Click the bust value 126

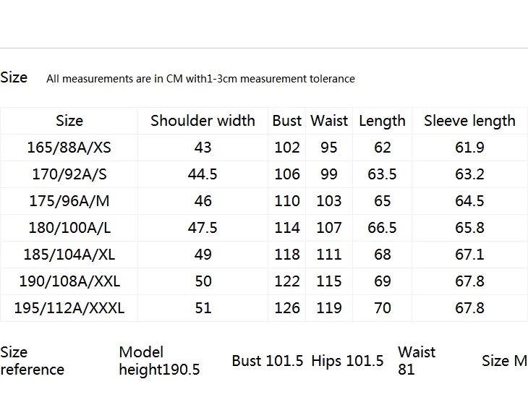pyautogui.click(x=287, y=308)
